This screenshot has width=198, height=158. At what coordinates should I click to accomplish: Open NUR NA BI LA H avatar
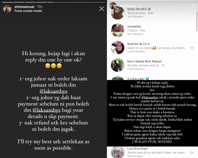pyautogui.click(x=118, y=48)
